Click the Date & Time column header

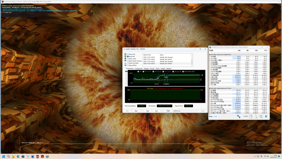151,55
